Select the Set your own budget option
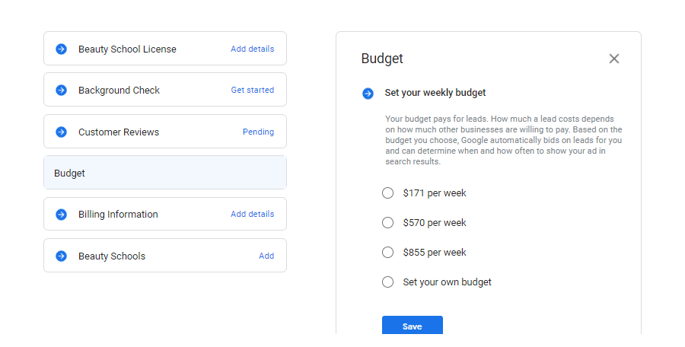Viewport: 685px width, 347px height. 387,282
